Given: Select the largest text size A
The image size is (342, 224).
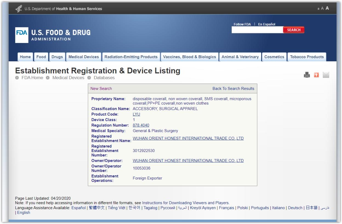Looking at the screenshot, I should 327,8.
